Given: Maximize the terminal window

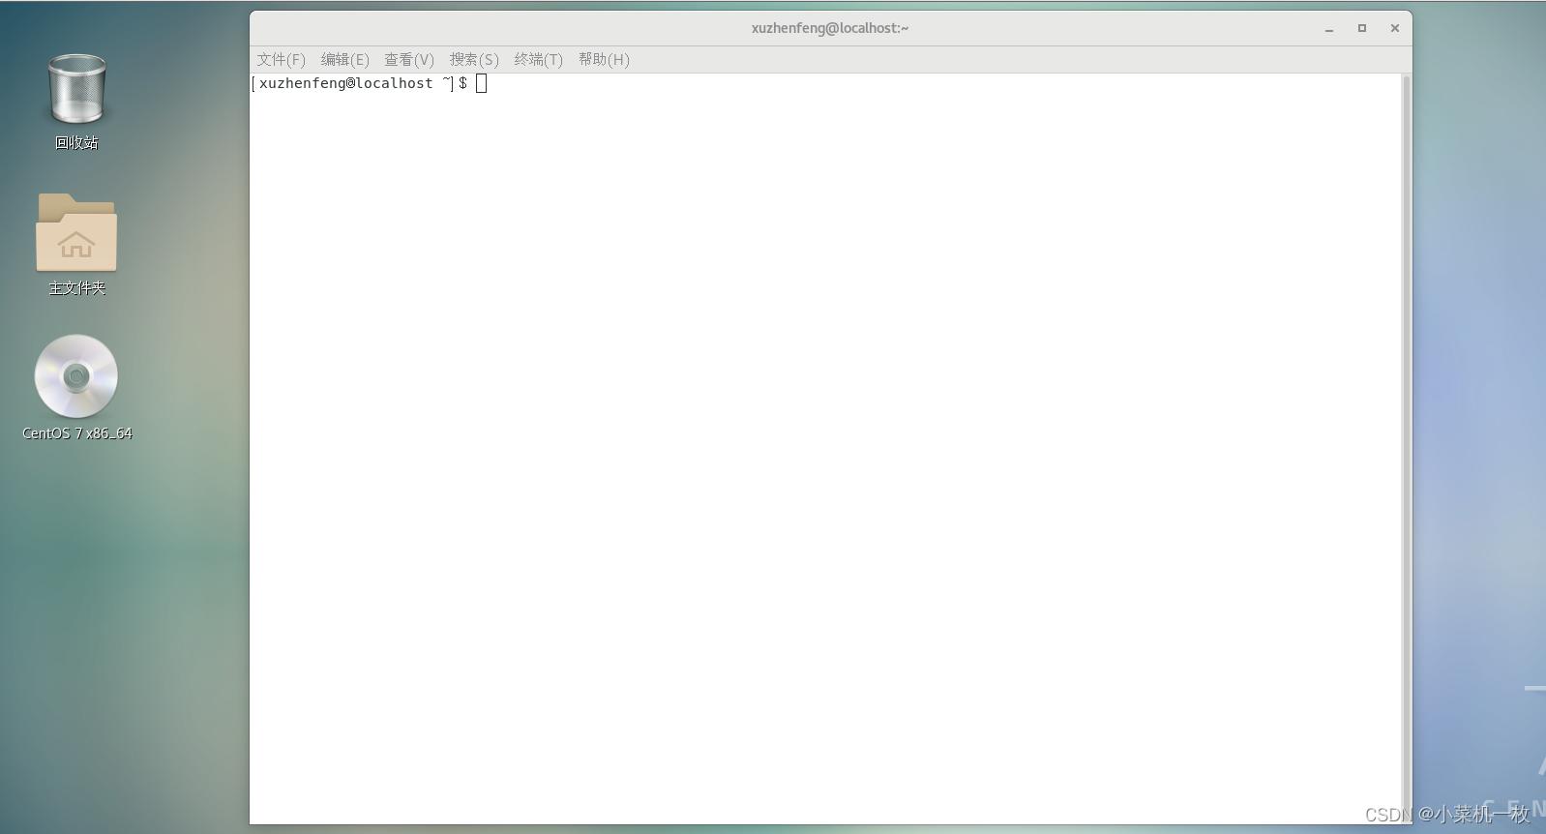Looking at the screenshot, I should [1362, 28].
